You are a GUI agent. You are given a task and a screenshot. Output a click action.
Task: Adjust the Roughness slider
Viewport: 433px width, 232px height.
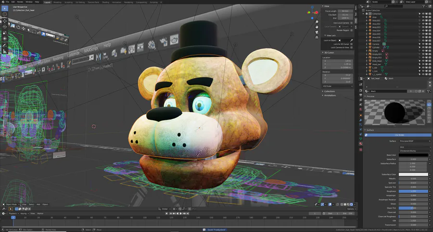pos(413,191)
